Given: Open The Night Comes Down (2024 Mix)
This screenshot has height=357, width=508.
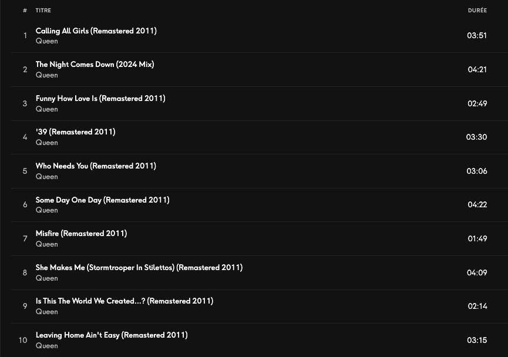Looking at the screenshot, I should [x=95, y=65].
